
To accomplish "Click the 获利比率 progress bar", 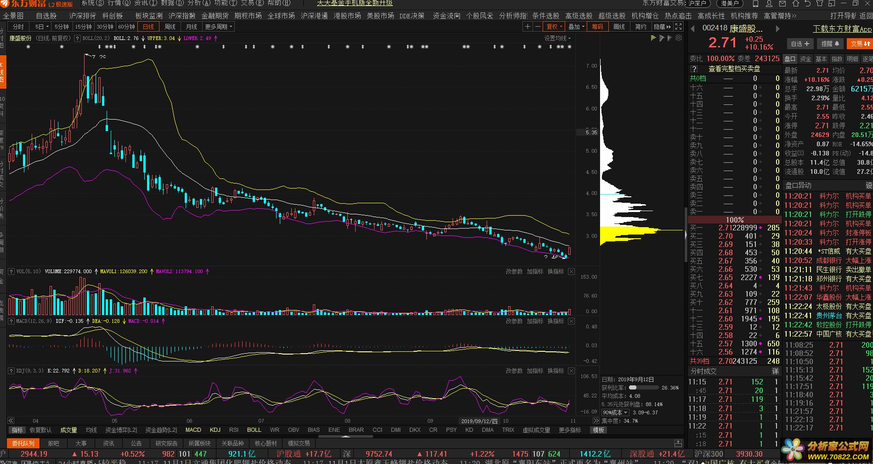I will pos(643,388).
